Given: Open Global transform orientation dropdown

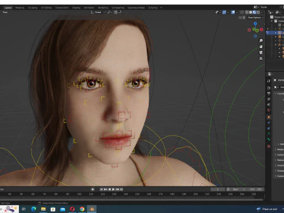Looking at the screenshot, I should (98, 12).
